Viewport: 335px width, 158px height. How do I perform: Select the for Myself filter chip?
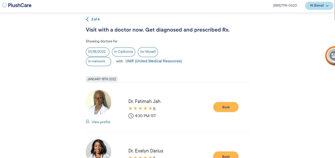pyautogui.click(x=148, y=52)
